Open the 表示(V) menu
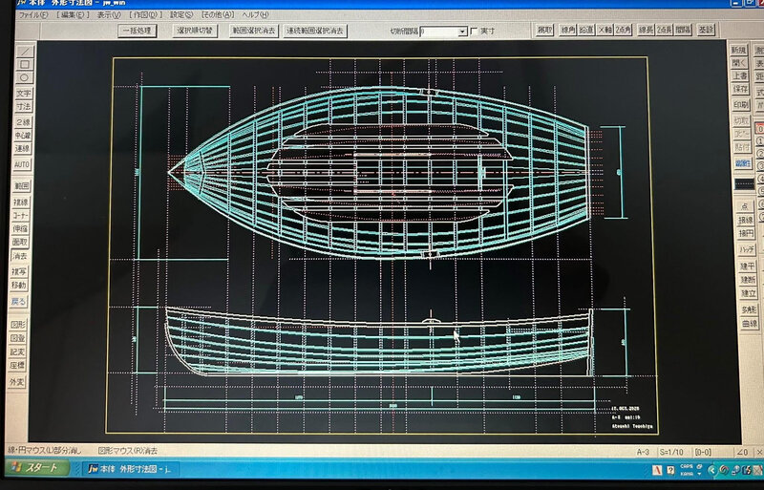764x490 pixels. (109, 14)
